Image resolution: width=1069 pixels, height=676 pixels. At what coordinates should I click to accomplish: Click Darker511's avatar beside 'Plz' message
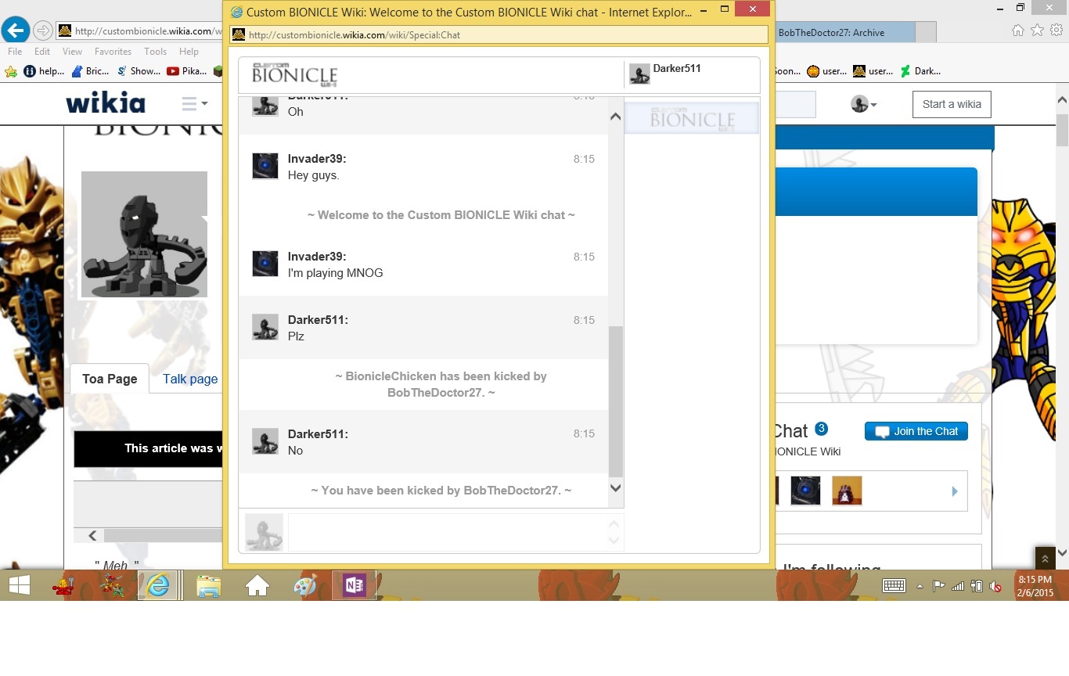(x=265, y=327)
